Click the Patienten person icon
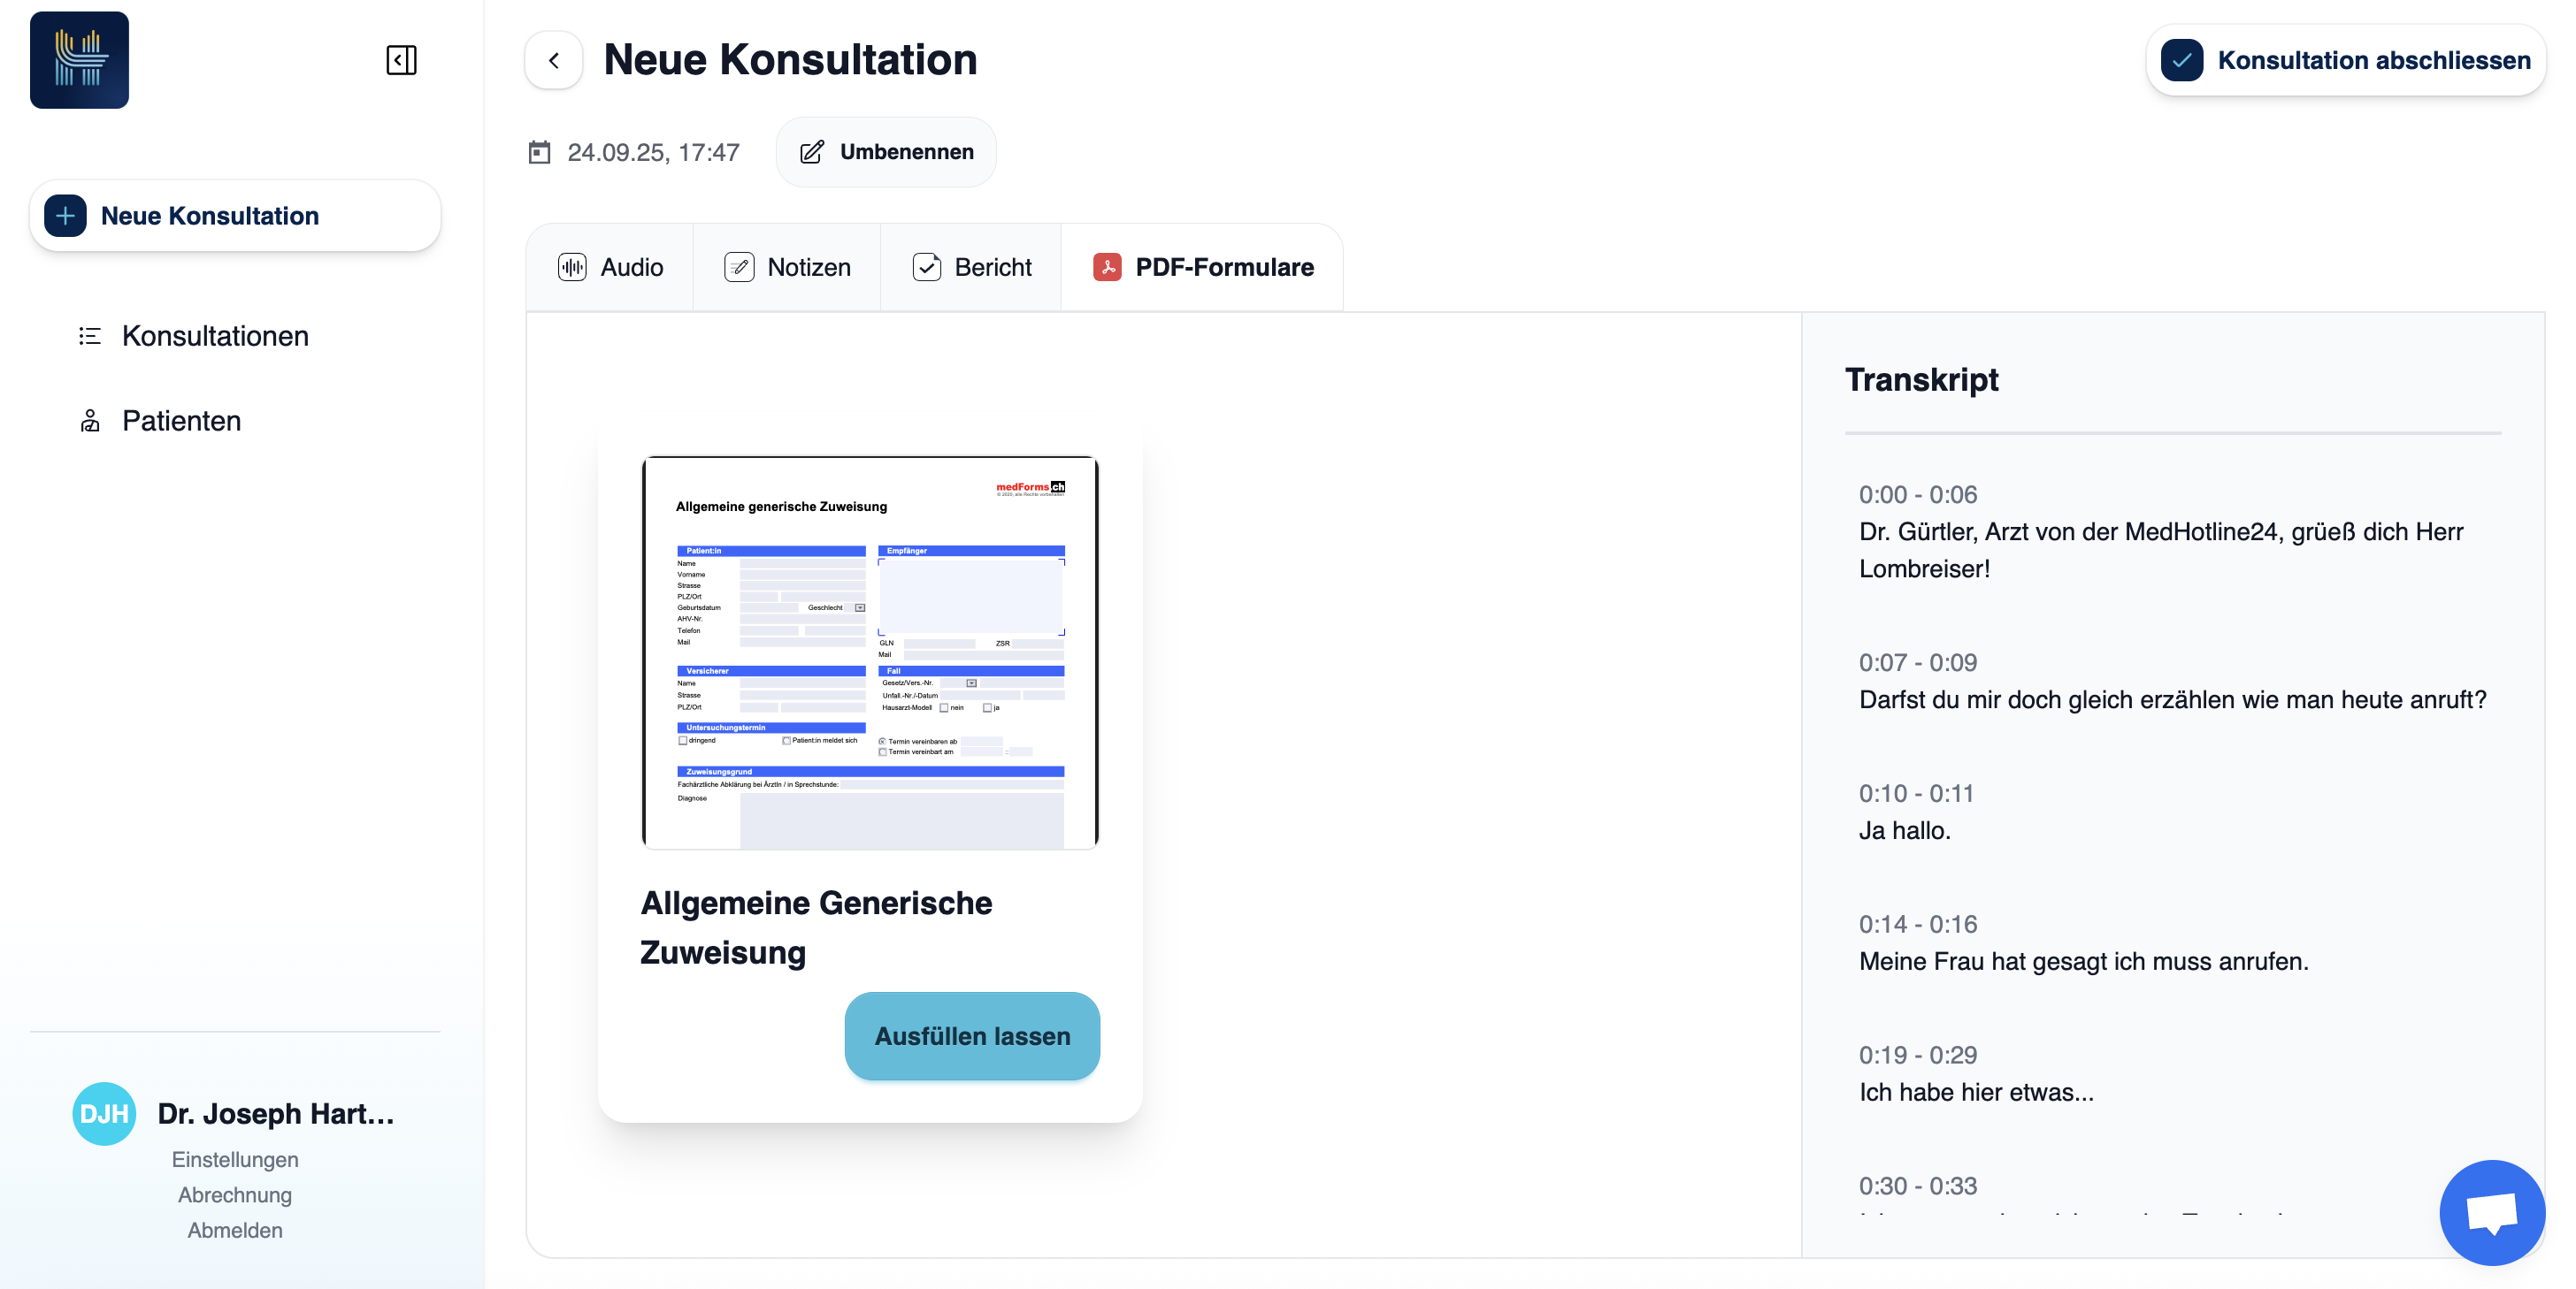Screen dimensions: 2576x1289 [90, 421]
